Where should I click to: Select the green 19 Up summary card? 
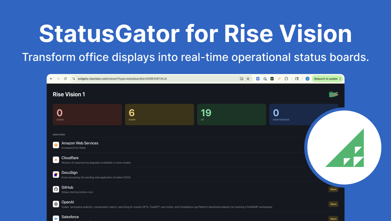point(231,115)
